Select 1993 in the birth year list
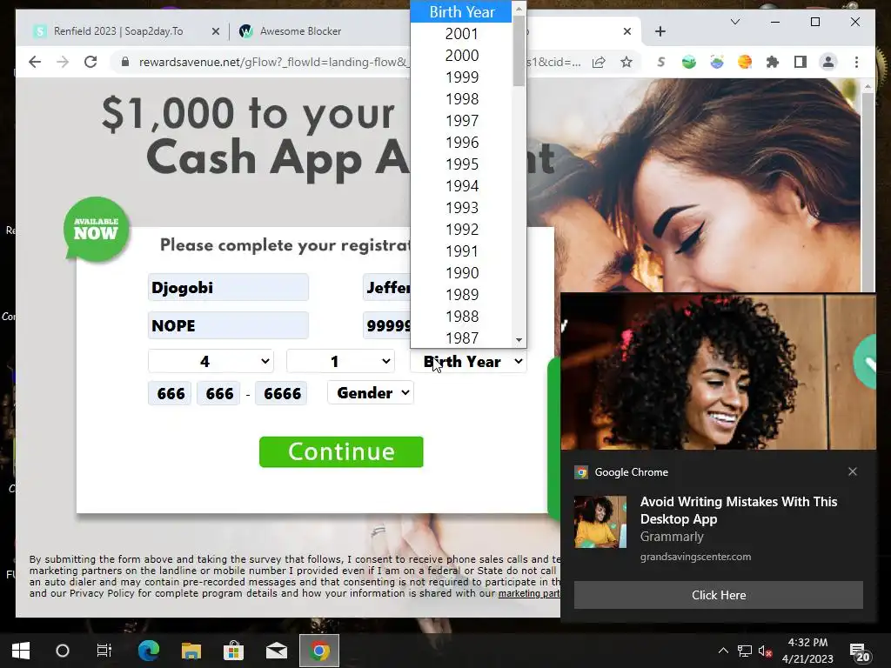The height and width of the screenshot is (668, 891). click(461, 207)
